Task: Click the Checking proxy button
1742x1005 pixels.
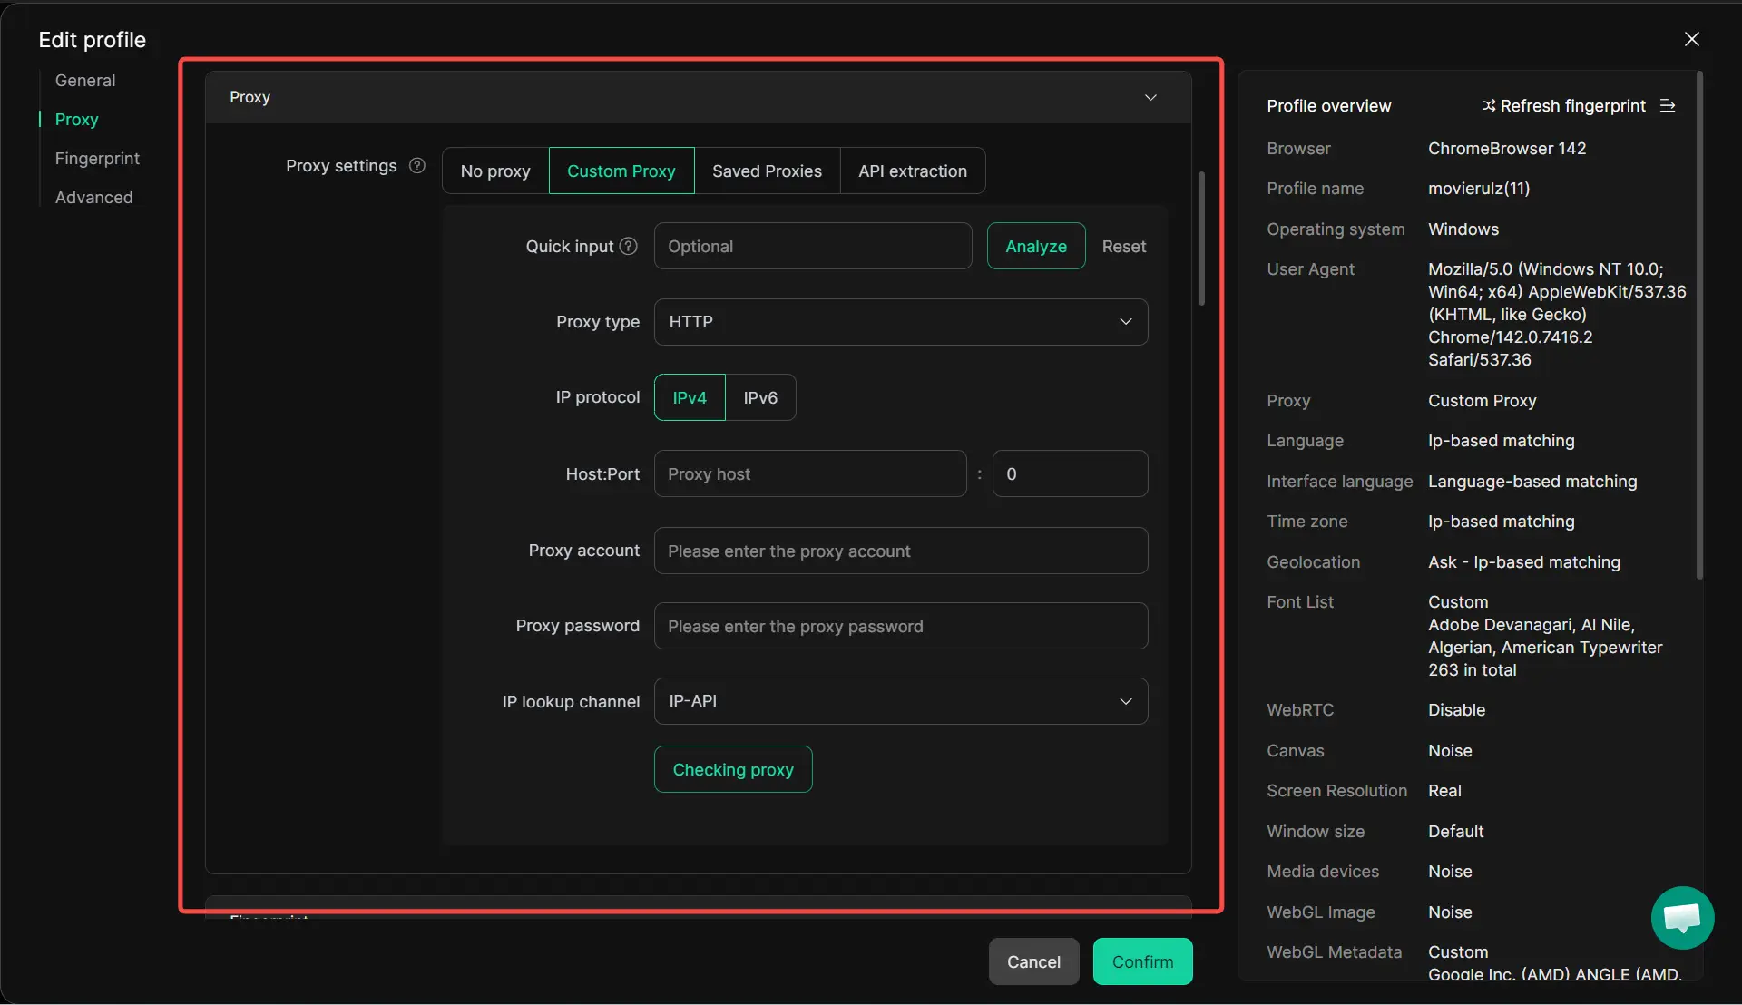Action: pyautogui.click(x=733, y=770)
